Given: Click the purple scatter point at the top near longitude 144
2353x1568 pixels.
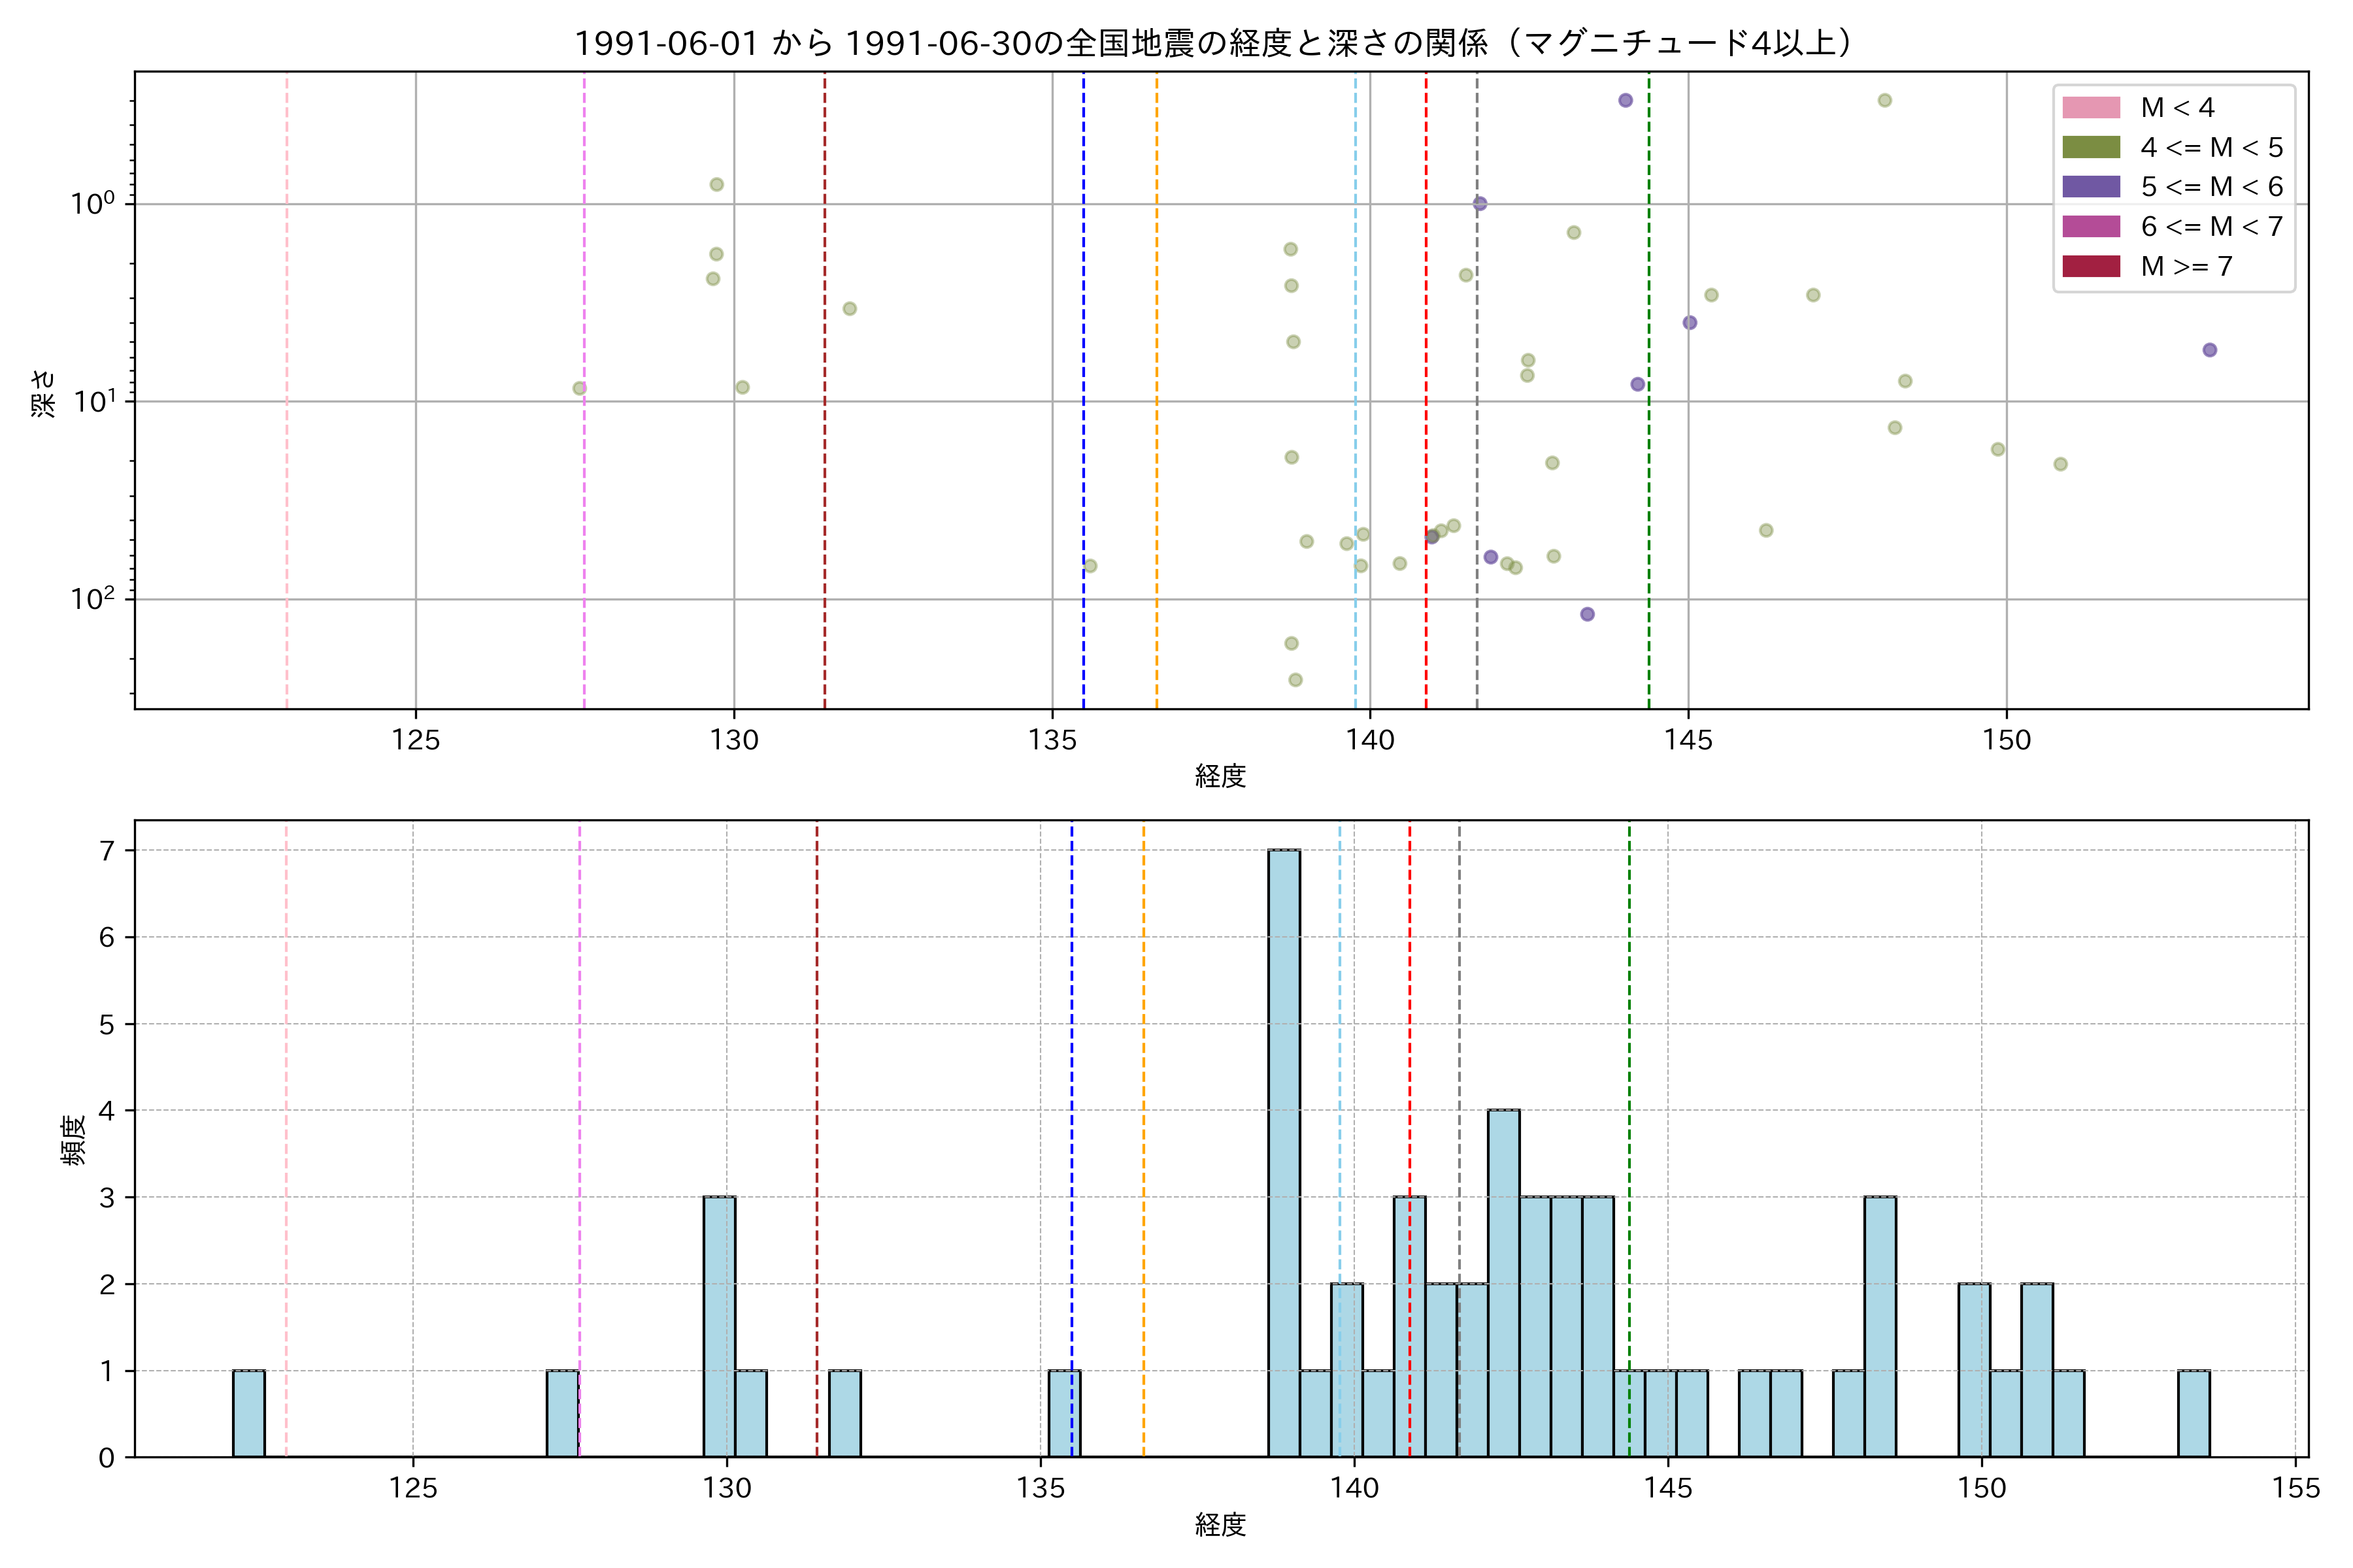Looking at the screenshot, I should pos(1626,100).
